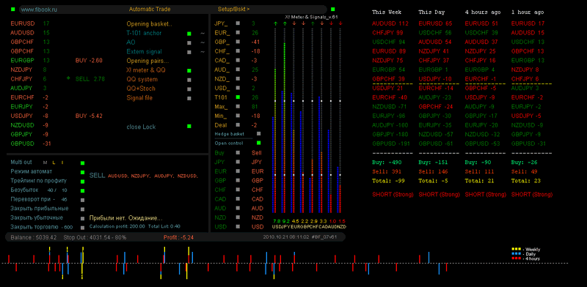Click the green square right of Setup/Bskt
587x287 pixels.
coord(333,9)
